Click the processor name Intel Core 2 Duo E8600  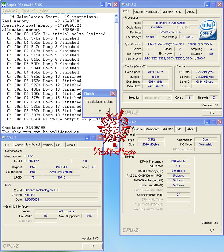tap(170, 23)
